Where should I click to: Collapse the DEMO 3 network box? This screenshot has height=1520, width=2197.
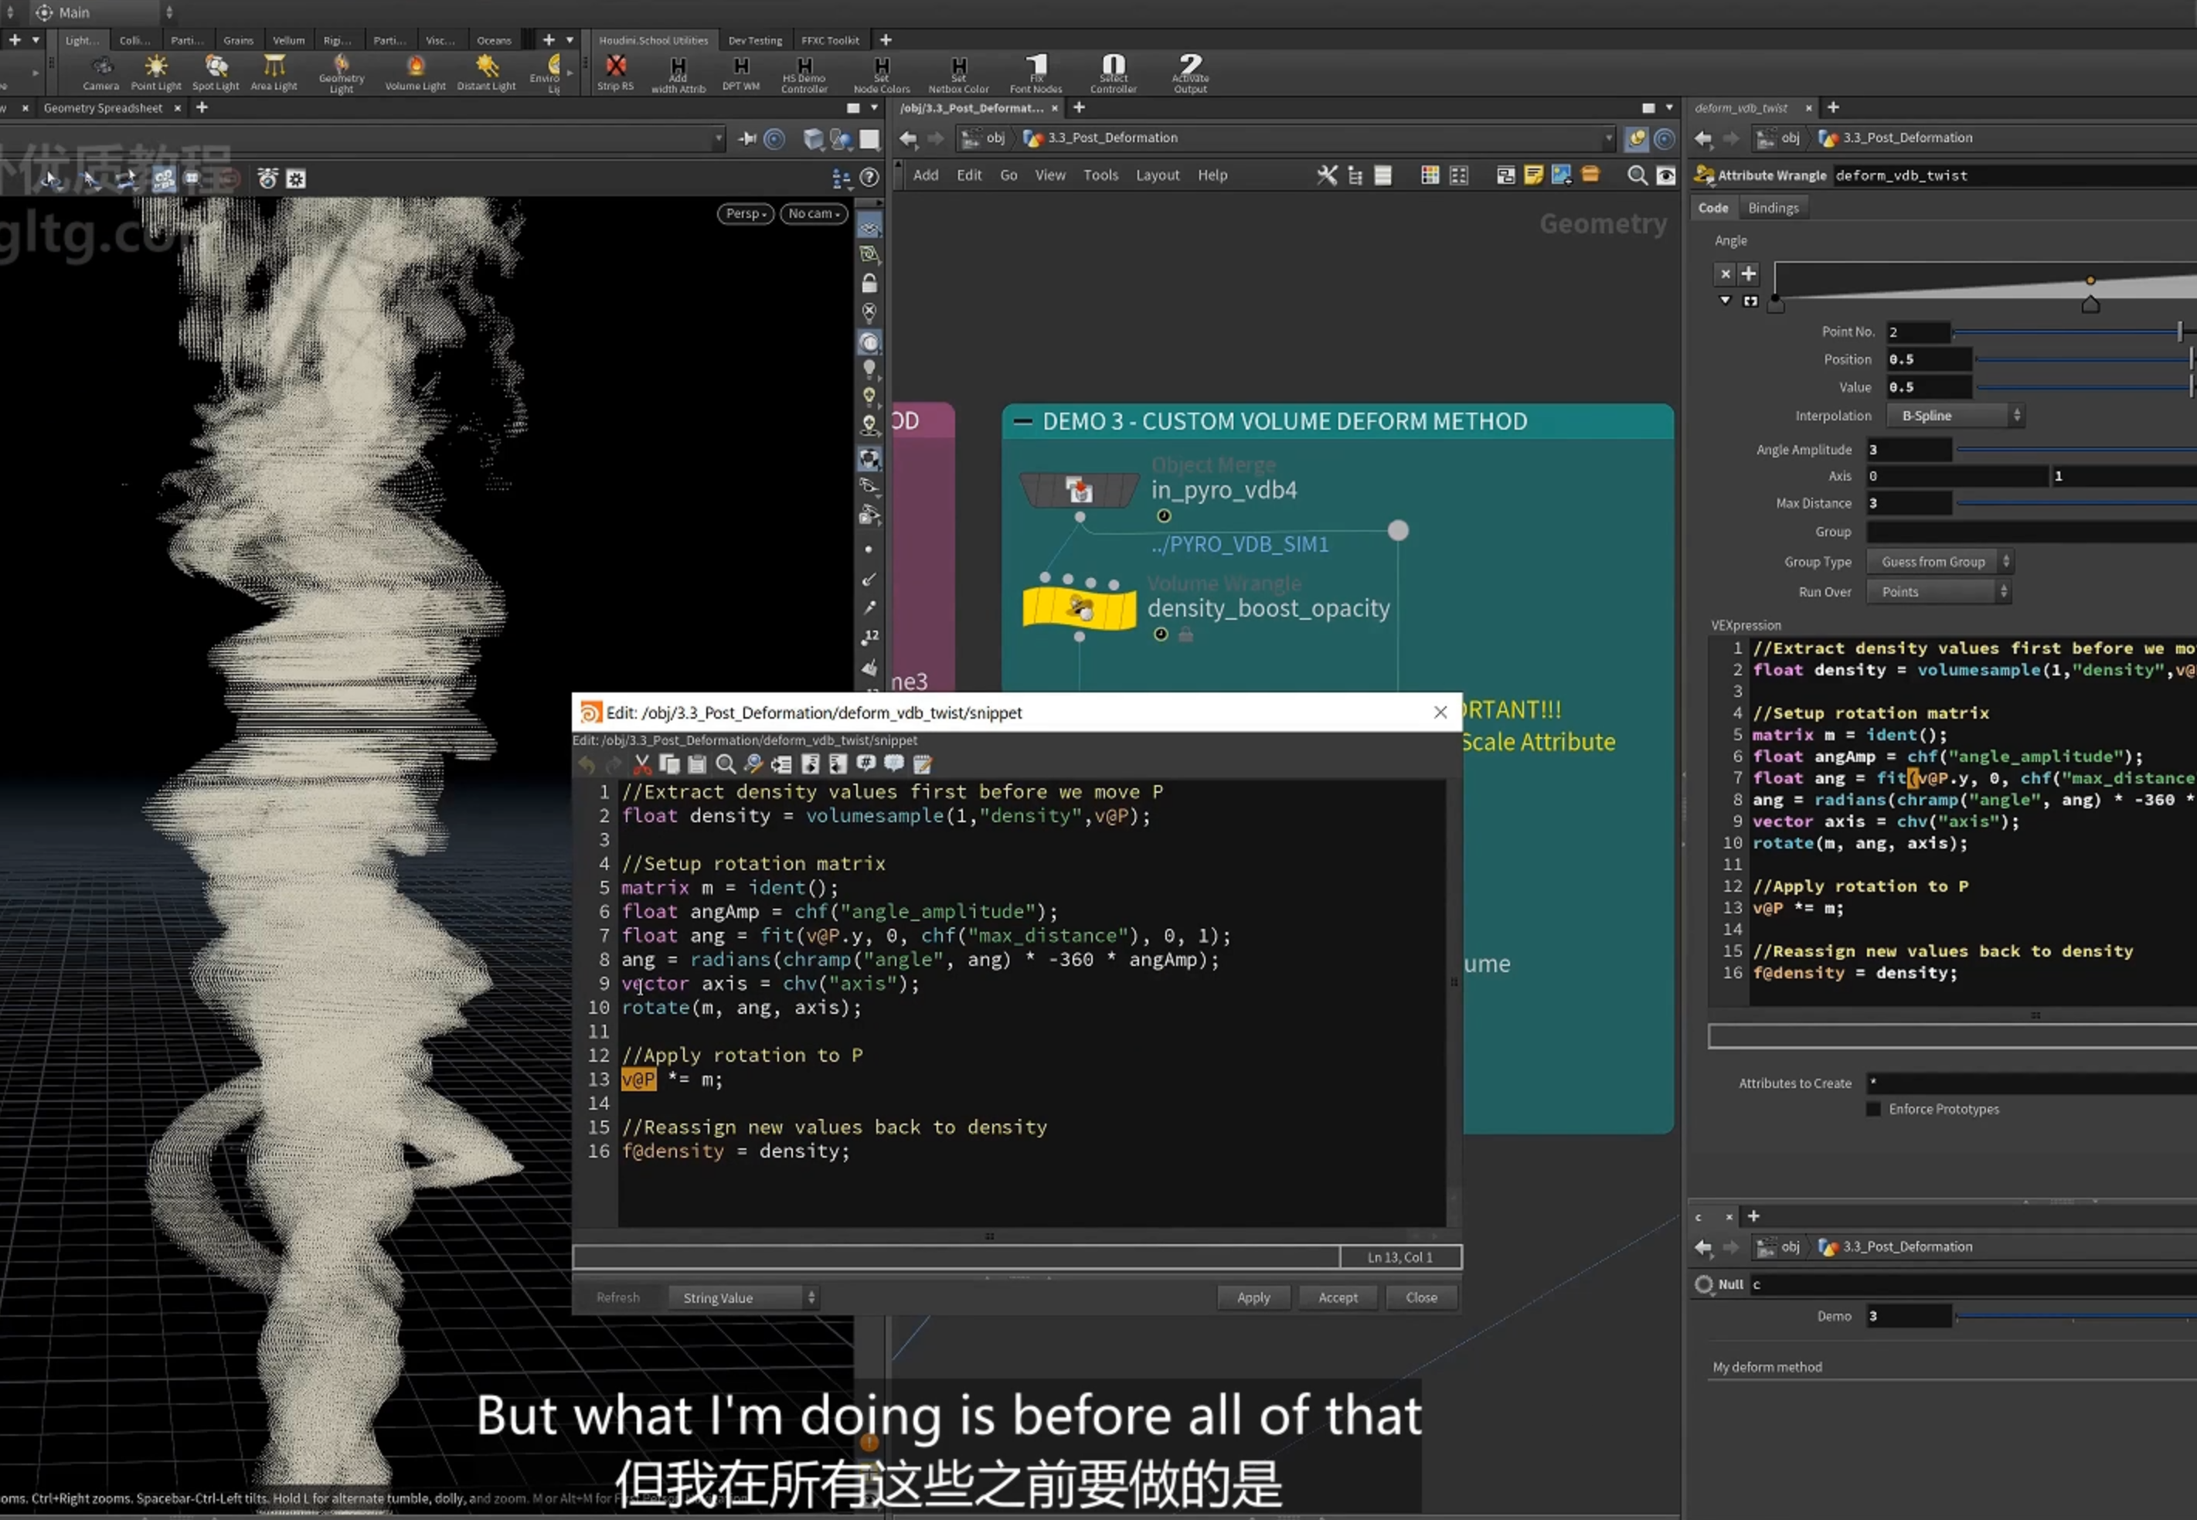[1023, 421]
